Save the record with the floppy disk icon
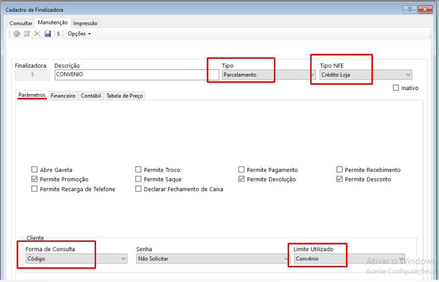 pyautogui.click(x=48, y=34)
